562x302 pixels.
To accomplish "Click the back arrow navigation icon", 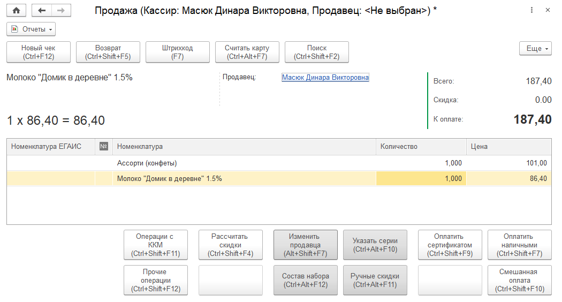I will click(42, 10).
